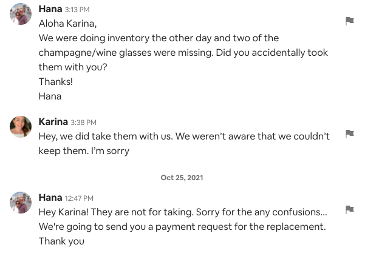Image resolution: width=379 pixels, height=259 pixels.
Task: Click the "Aloha Karina," greeting line
Action: pyautogui.click(x=67, y=24)
